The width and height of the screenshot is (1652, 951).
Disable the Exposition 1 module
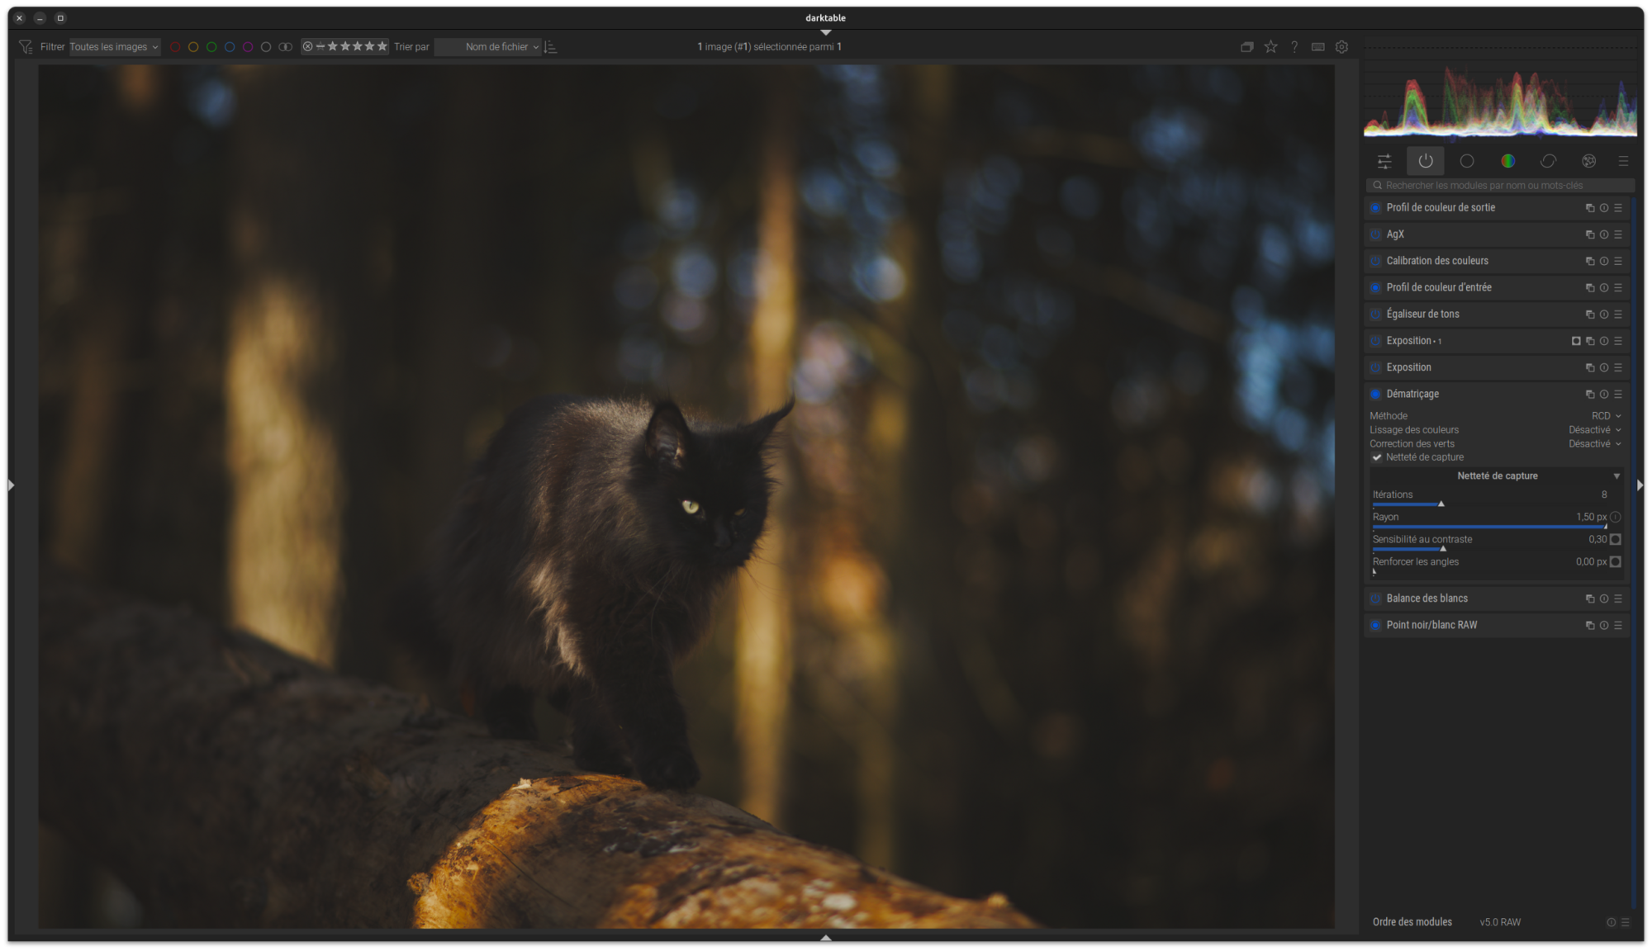(1375, 341)
